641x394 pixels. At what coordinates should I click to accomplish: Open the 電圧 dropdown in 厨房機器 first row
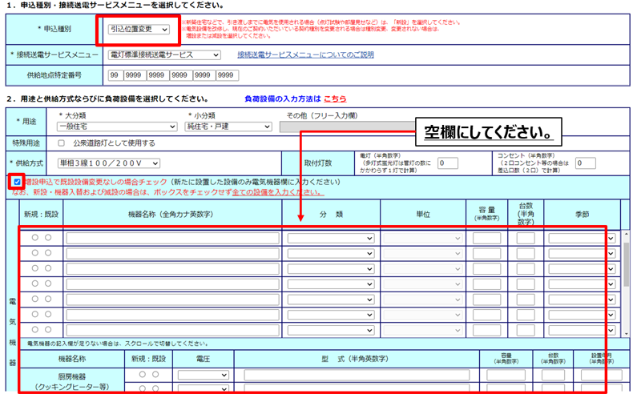[203, 376]
